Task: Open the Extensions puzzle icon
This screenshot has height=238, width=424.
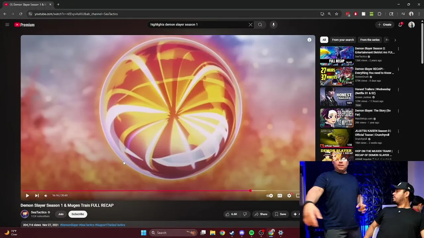Action: pos(380,14)
